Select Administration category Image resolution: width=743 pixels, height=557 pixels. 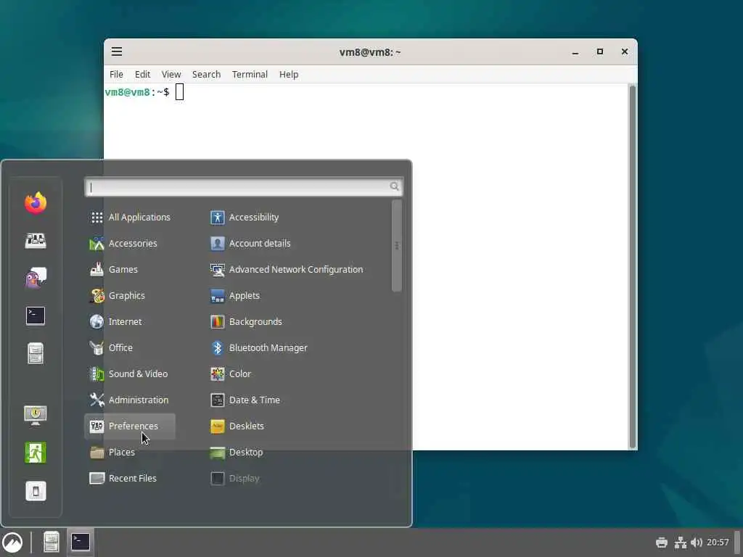click(131, 400)
